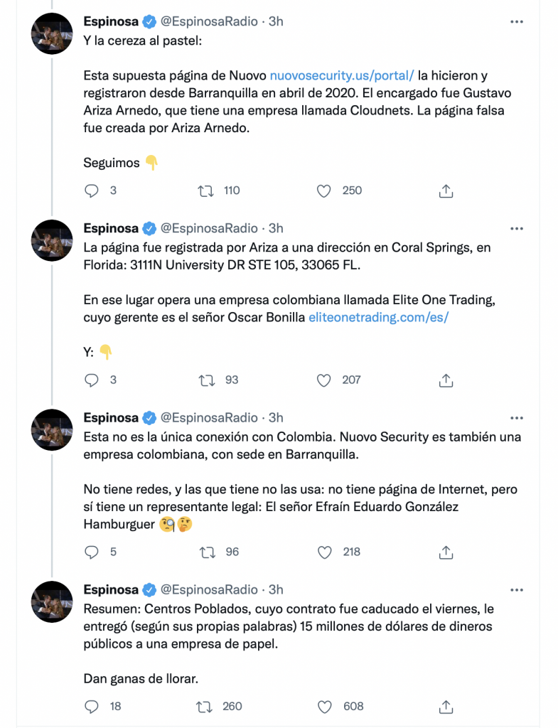The width and height of the screenshot is (558, 728).
Task: Reply to the 'Y la cereza al pastel' tweet
Action: point(92,191)
